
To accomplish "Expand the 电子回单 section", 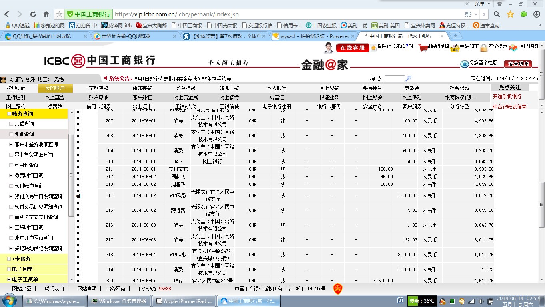I will (9, 269).
